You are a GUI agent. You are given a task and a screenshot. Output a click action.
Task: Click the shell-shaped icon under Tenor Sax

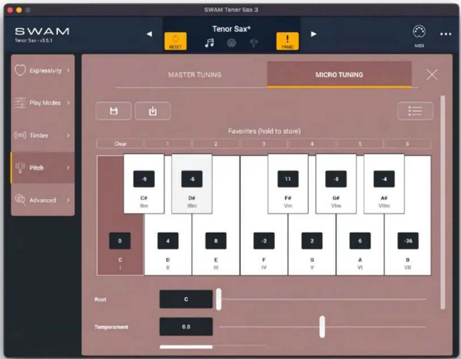tap(232, 43)
